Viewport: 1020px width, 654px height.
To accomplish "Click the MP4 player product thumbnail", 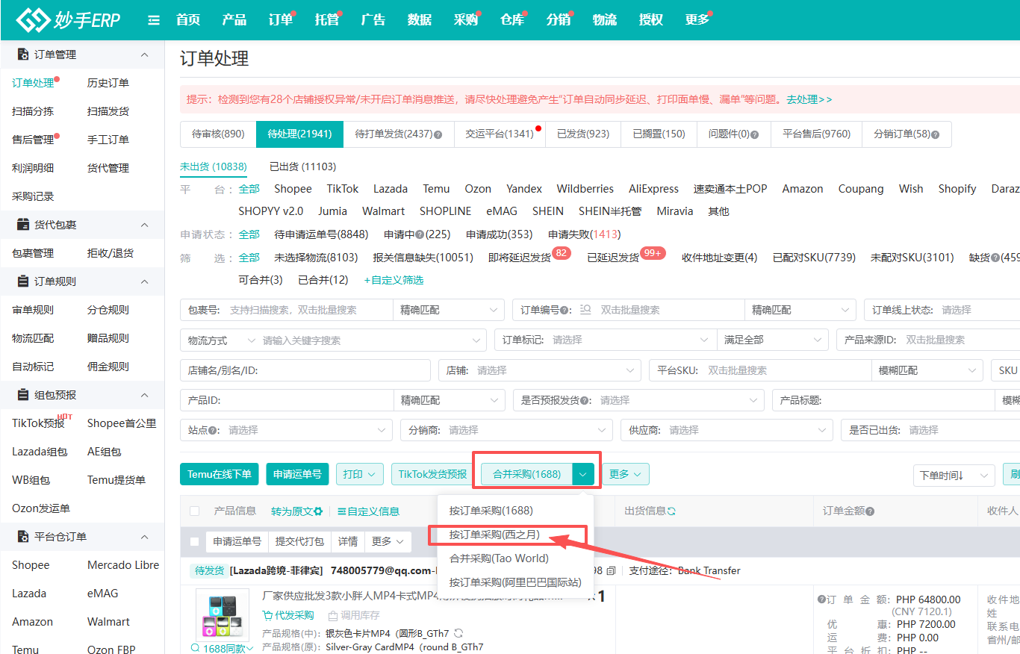I will 222,615.
